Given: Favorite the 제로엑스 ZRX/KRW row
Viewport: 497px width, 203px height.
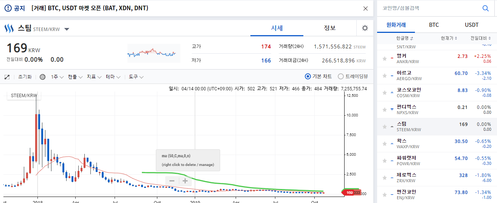Looking at the screenshot, I should (x=385, y=178).
